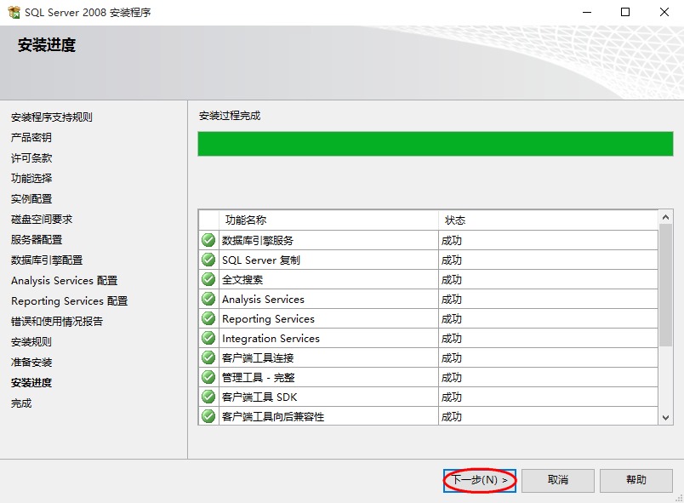This screenshot has width=684, height=503.
Task: Click the 下一步(N) button
Action: coord(480,480)
